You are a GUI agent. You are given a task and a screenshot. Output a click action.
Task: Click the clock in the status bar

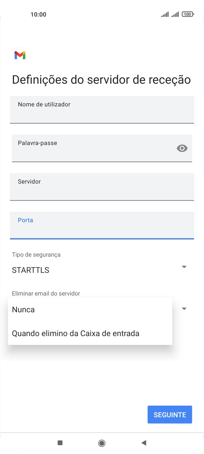39,14
